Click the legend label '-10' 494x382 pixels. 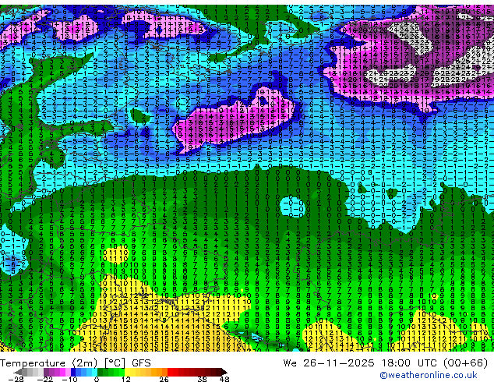(69, 379)
